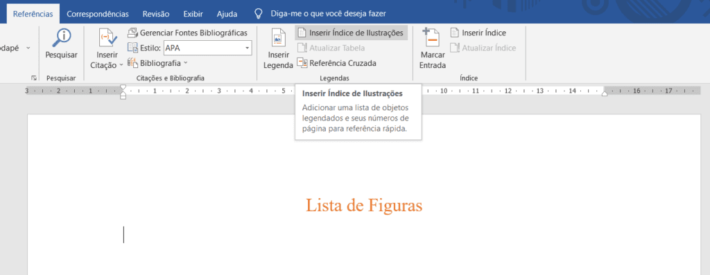Open the Estilo APA combo box
This screenshot has width=710, height=275.
tap(207, 48)
